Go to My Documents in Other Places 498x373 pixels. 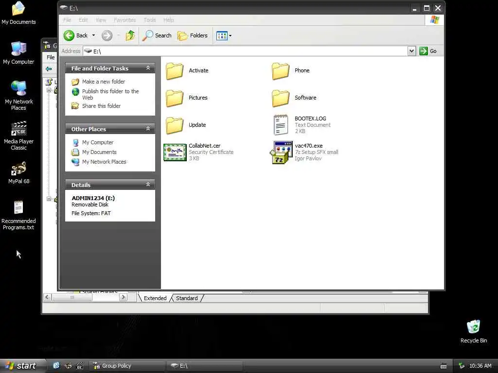99,152
